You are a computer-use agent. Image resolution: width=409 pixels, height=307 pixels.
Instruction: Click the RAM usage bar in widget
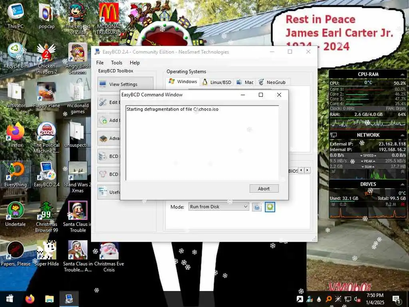368,118
